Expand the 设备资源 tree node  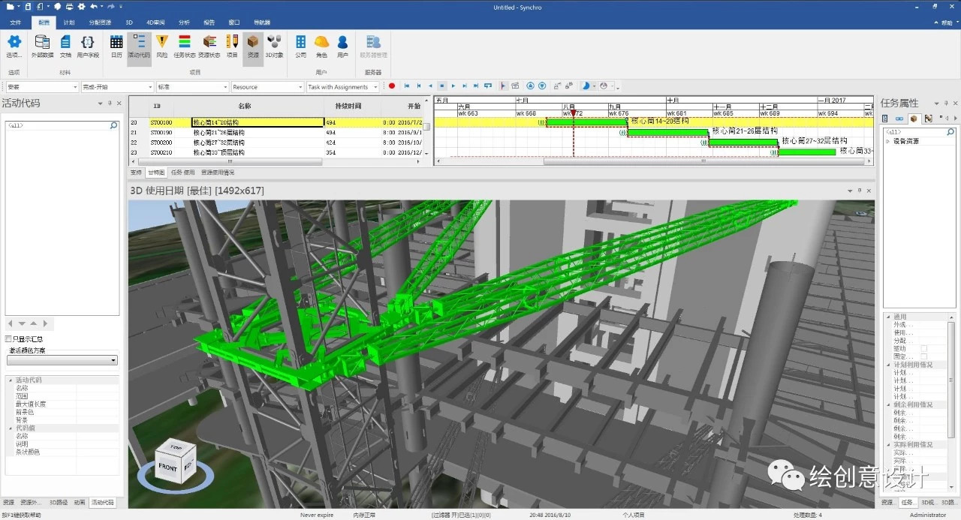coord(887,141)
